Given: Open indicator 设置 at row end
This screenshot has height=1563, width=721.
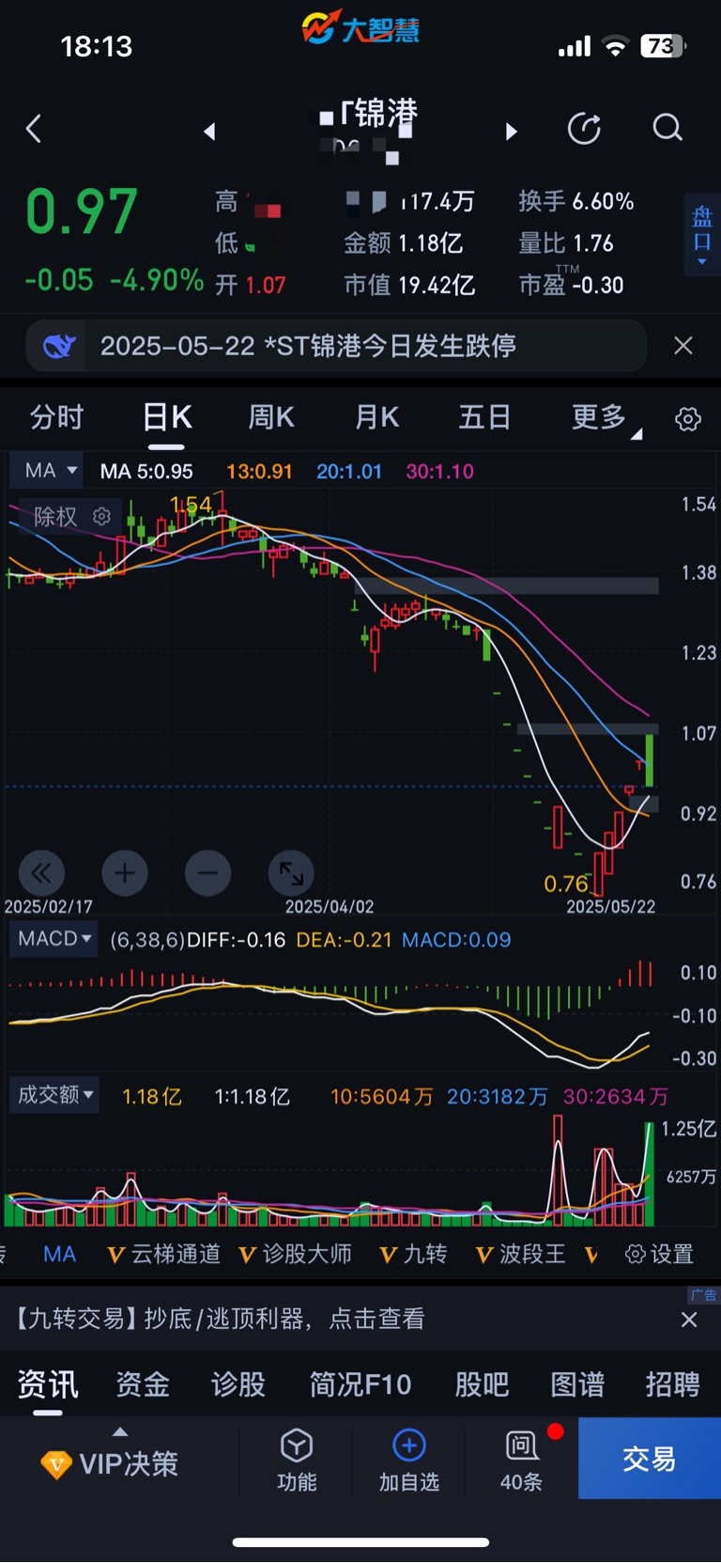Looking at the screenshot, I should 660,1254.
